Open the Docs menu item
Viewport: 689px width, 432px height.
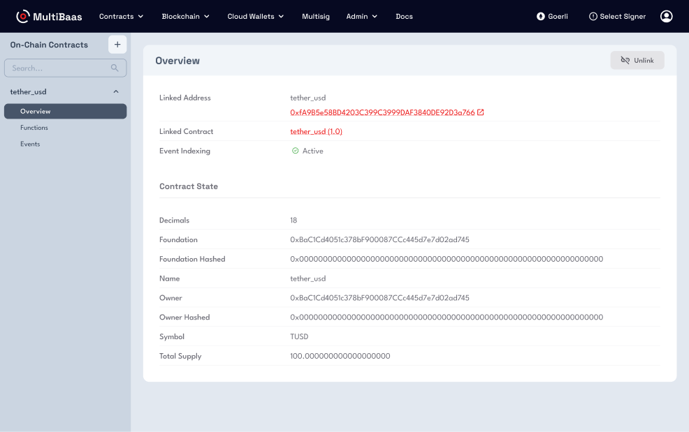coord(404,16)
